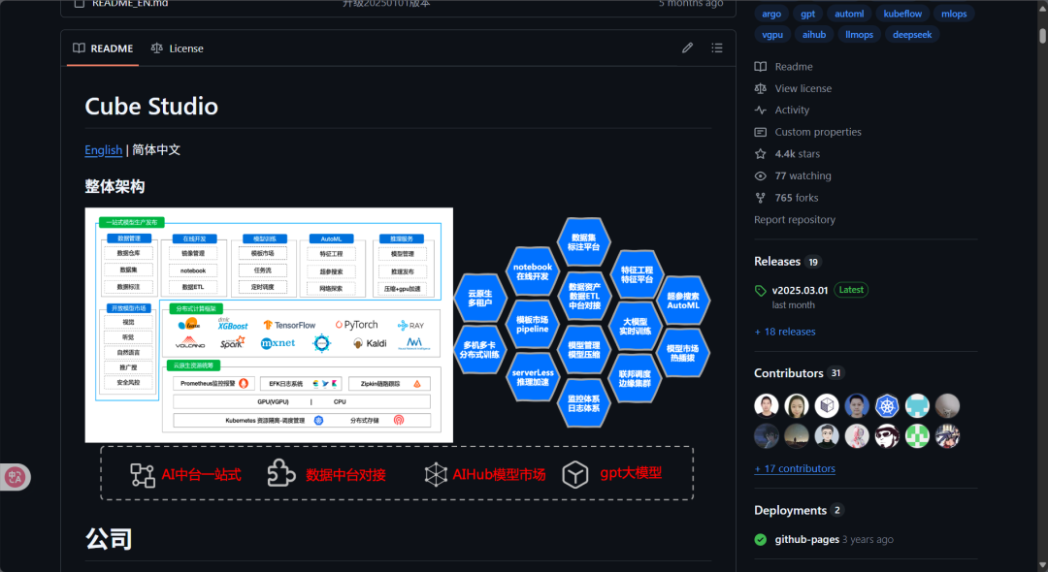The width and height of the screenshot is (1048, 572).
Task: Click the pulse icon beside Activity
Action: (x=761, y=111)
